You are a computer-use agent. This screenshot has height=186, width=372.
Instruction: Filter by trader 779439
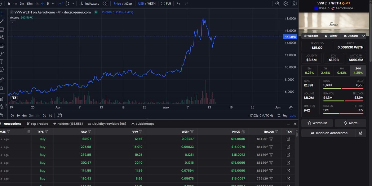tap(271, 179)
